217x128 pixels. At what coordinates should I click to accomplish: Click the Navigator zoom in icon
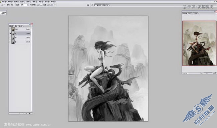tap(214, 73)
